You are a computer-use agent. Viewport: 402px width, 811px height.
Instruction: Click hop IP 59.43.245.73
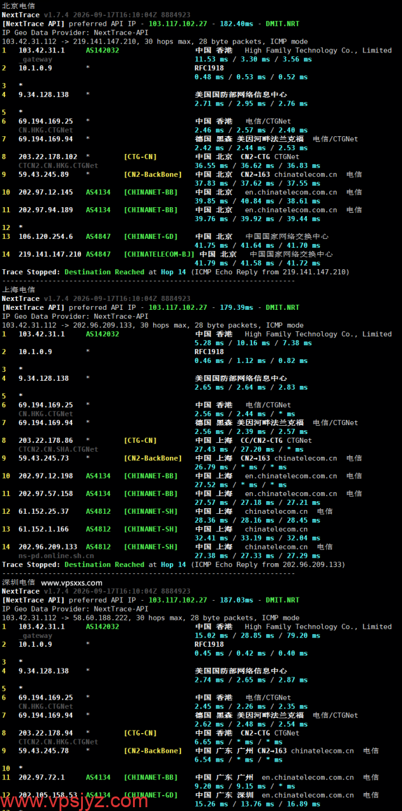point(44,458)
